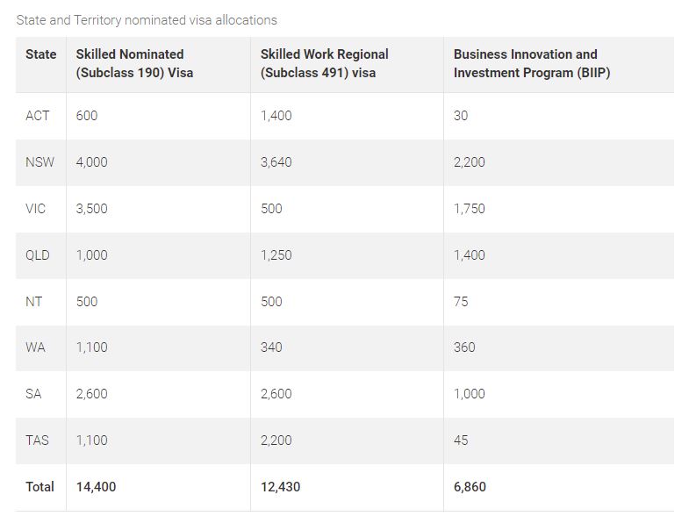This screenshot has height=530, width=696.
Task: Click the QLD state cell
Action: (x=38, y=255)
